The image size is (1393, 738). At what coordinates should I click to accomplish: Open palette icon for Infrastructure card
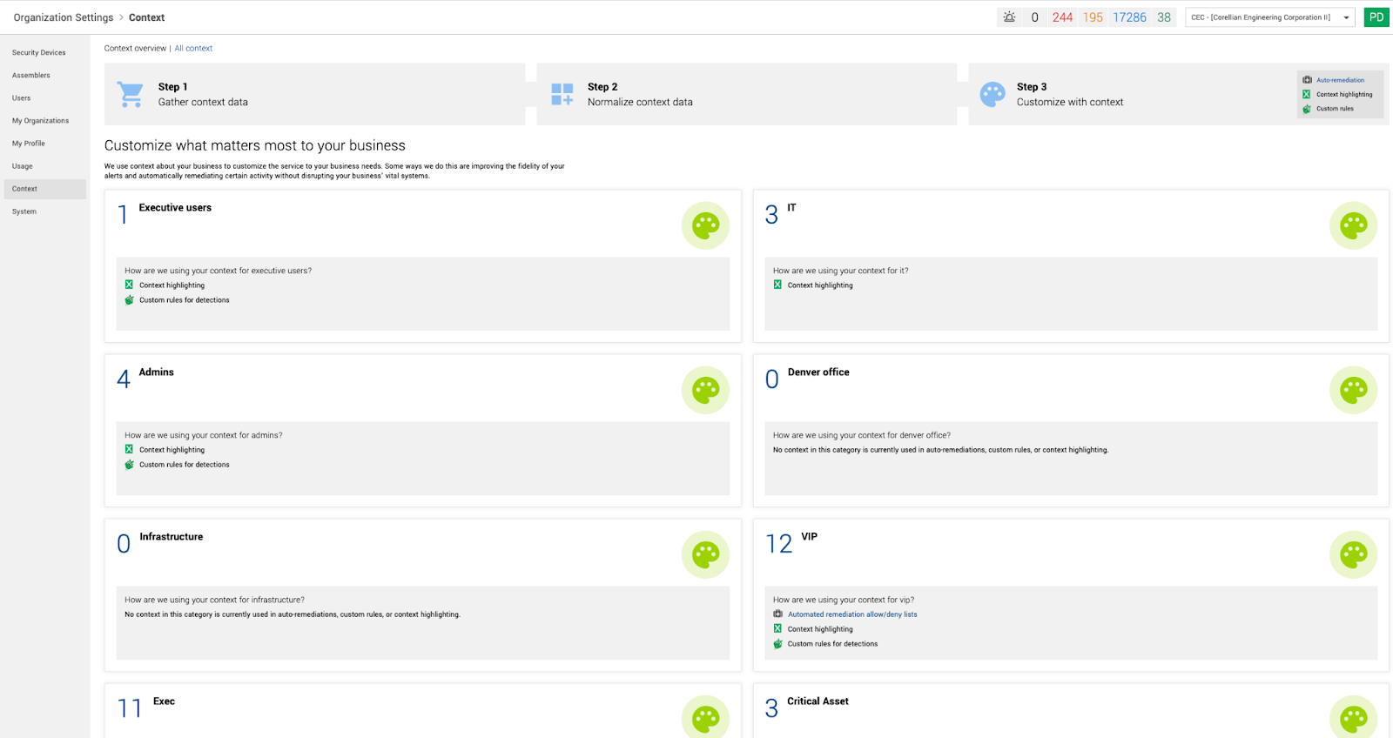tap(705, 554)
